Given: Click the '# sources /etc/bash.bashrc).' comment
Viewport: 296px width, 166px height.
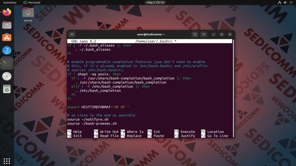Looking at the screenshot, I should point(96,70).
